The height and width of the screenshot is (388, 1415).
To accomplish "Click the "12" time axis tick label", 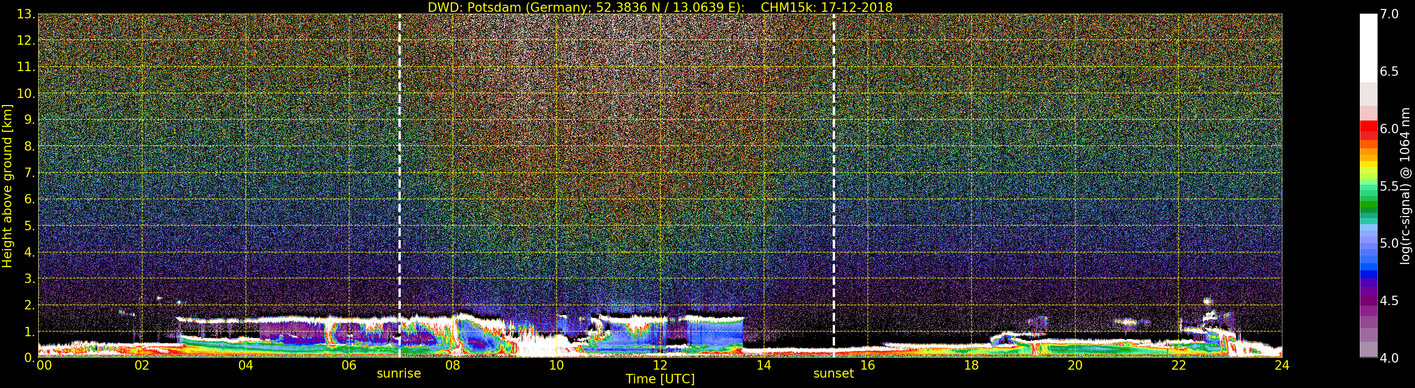I will (x=660, y=365).
